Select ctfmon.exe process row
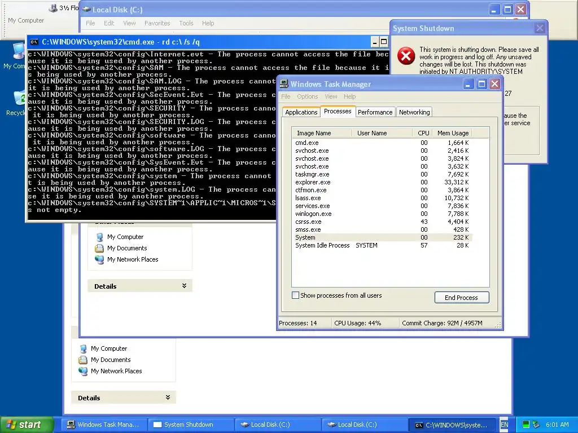 click(382, 191)
